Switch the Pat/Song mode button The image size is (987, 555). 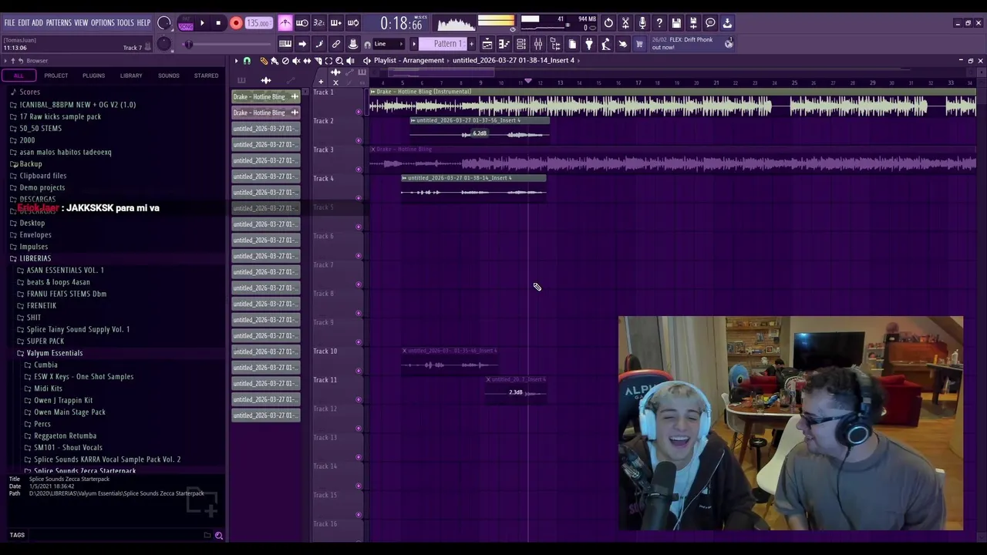[x=186, y=23]
